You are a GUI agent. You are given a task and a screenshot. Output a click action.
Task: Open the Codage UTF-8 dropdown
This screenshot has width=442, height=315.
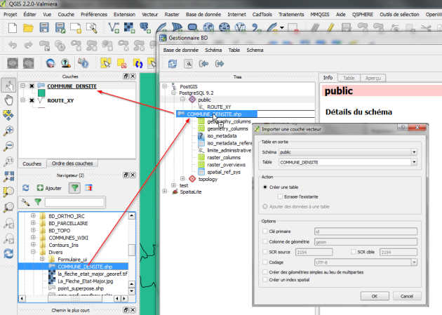(x=414, y=262)
